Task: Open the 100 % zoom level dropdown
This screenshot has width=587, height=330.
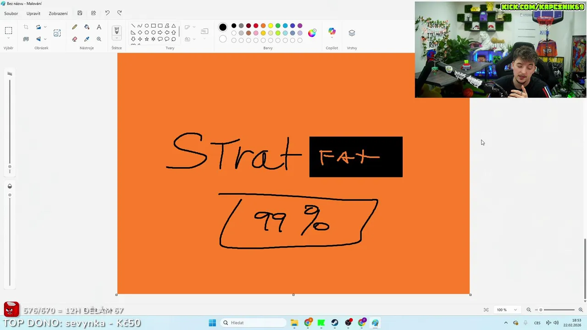Action: (x=507, y=310)
